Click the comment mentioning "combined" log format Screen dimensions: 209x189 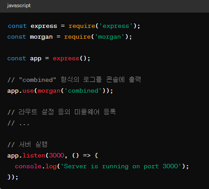(74, 80)
